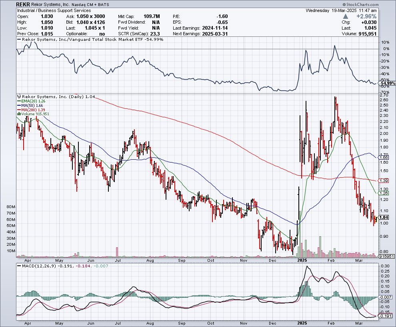The height and width of the screenshot is (327, 396).
Task: Click Industrial / Business Support Services label
Action: pos(54,11)
